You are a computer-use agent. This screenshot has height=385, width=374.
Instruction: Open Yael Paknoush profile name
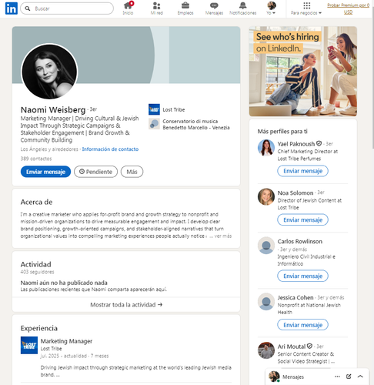[x=296, y=144]
